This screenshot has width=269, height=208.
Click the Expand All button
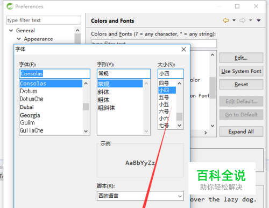[241, 131]
